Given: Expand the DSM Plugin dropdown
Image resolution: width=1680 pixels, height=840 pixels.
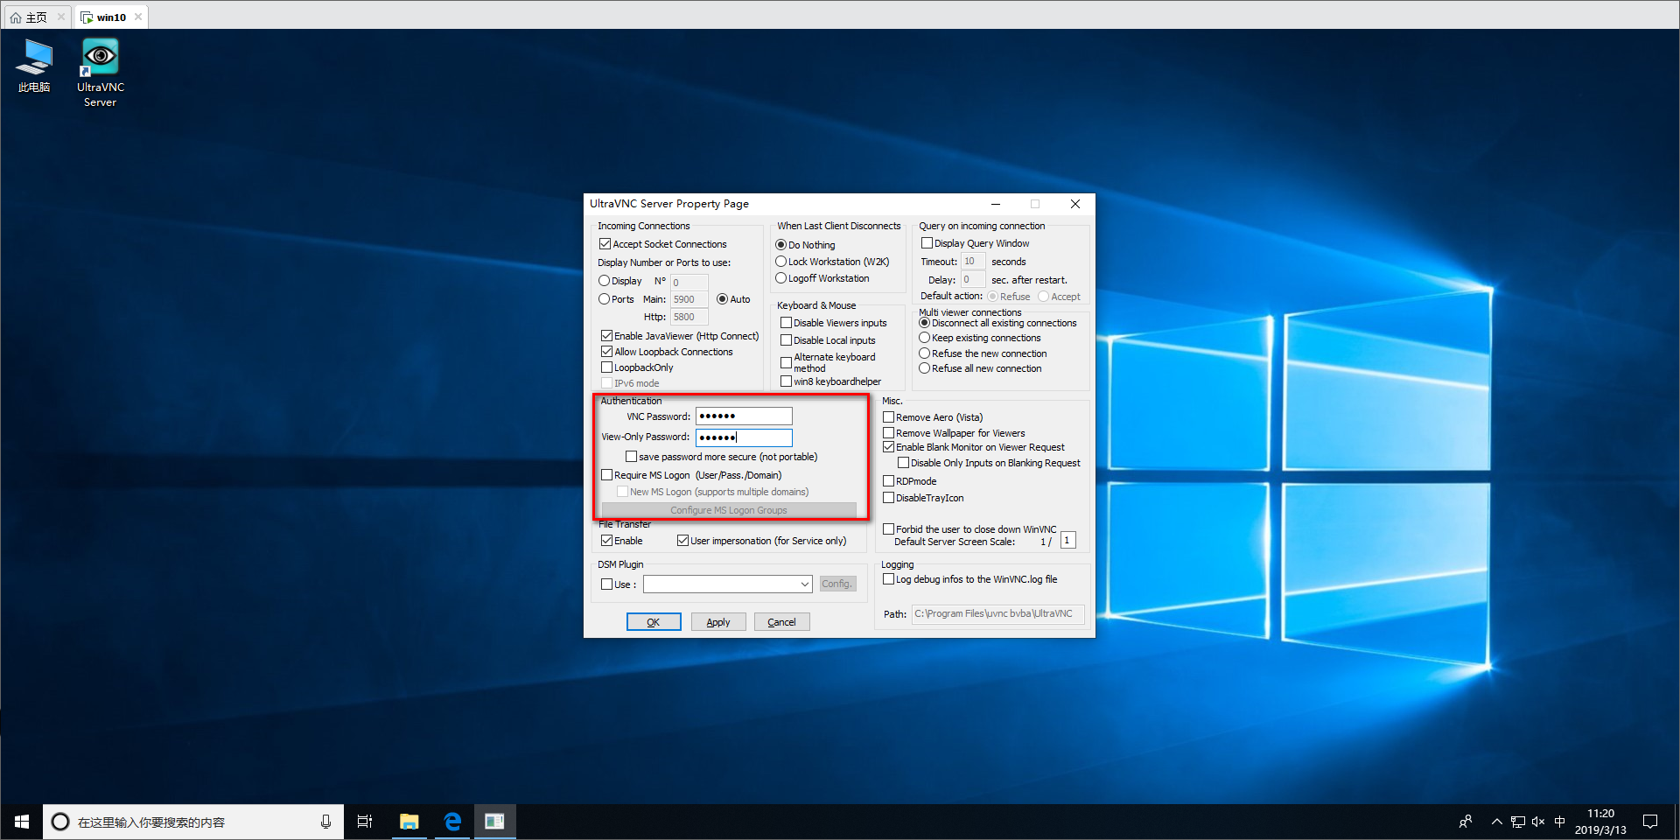Looking at the screenshot, I should 804,584.
